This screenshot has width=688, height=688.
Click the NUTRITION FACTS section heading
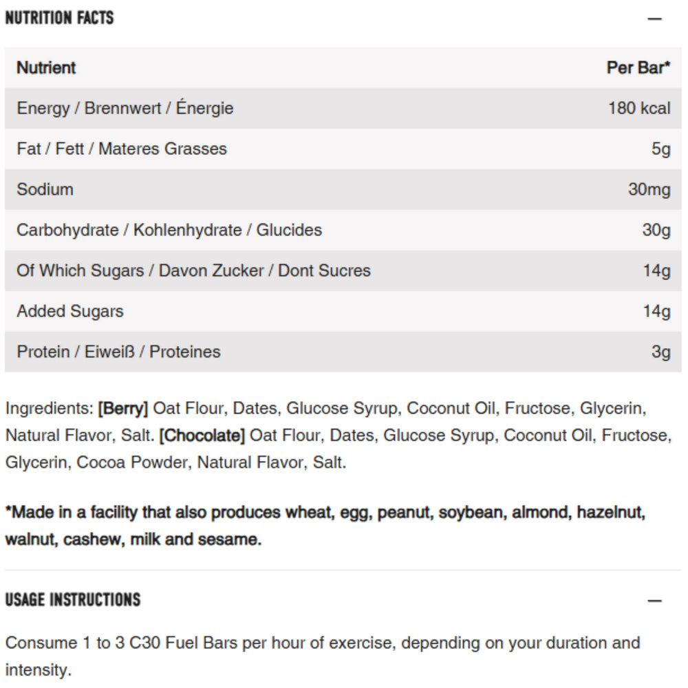point(59,18)
